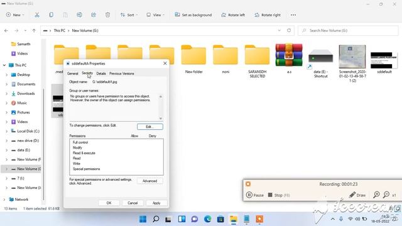Open File Explorer from taskbar
The width and height of the screenshot is (402, 226).
click(234, 219)
